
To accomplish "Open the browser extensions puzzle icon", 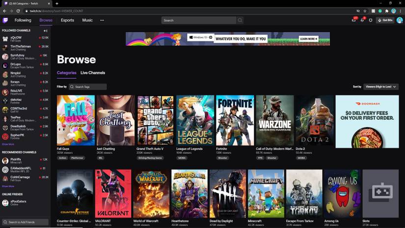I will coord(387,11).
